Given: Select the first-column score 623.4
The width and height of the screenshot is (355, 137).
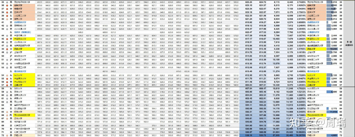Looking at the screenshot, I should 40,56.
